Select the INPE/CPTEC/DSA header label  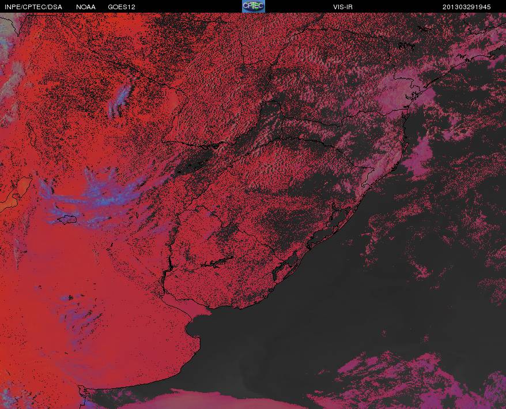pyautogui.click(x=33, y=7)
